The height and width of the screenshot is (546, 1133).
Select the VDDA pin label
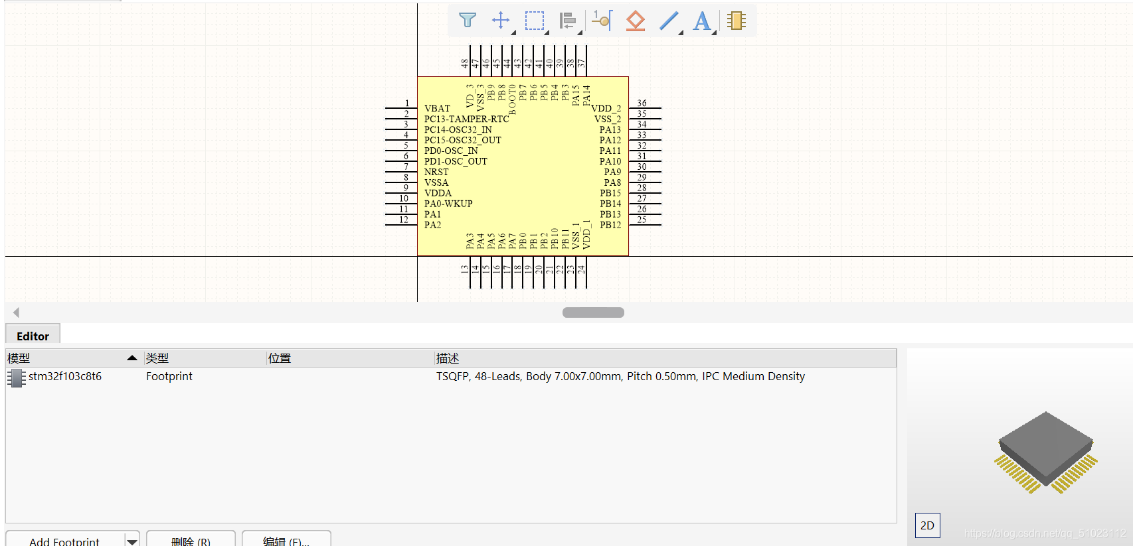tap(438, 193)
